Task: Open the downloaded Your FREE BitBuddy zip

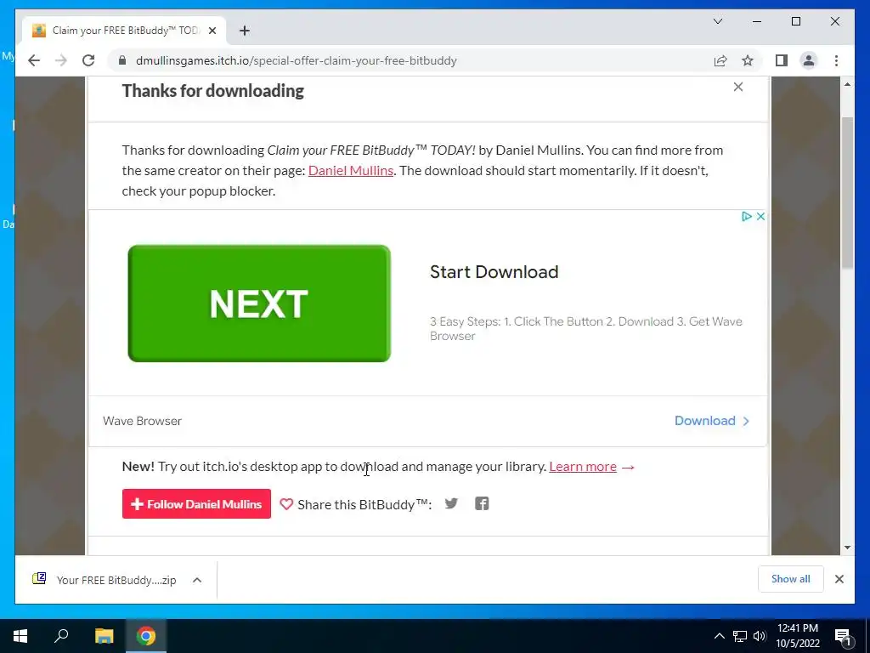Action: pyautogui.click(x=105, y=580)
